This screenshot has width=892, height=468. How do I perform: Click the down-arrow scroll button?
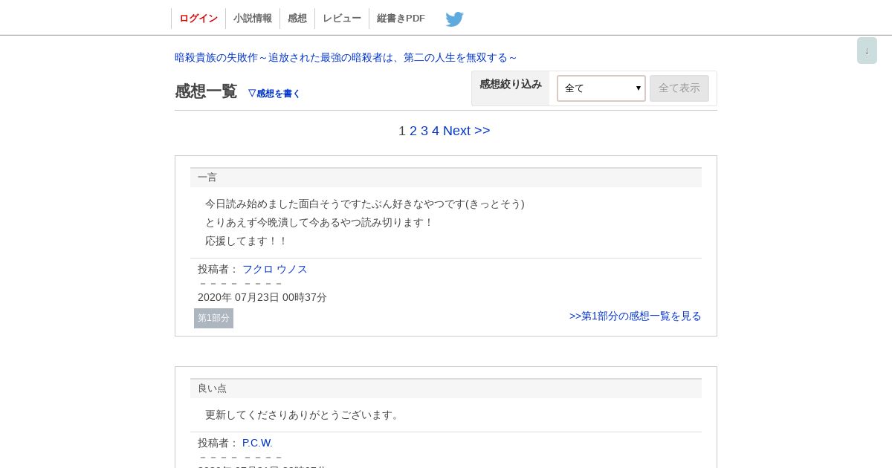click(867, 51)
